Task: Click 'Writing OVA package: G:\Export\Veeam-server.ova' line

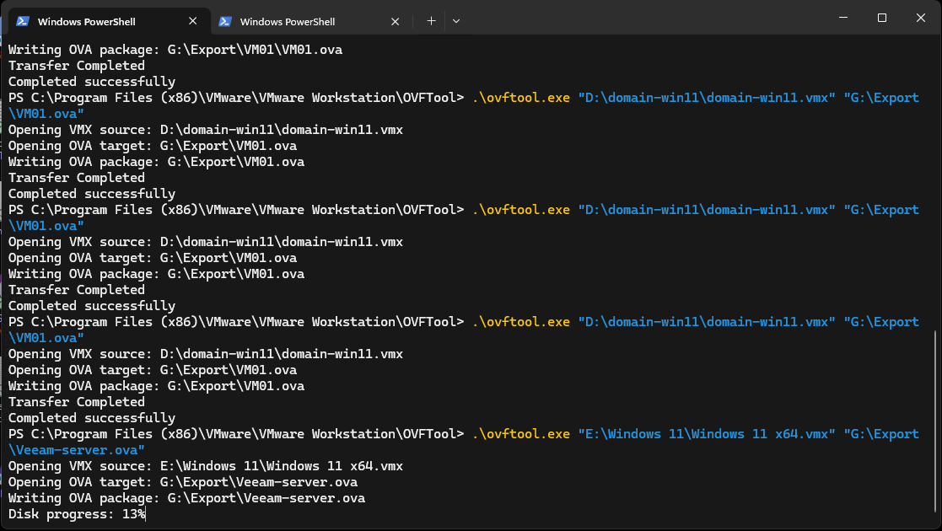Action: [x=186, y=498]
